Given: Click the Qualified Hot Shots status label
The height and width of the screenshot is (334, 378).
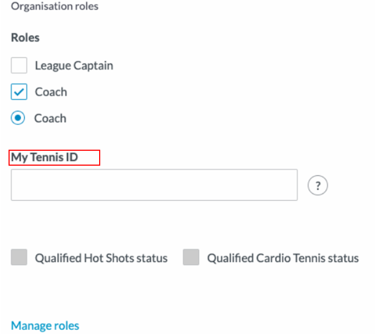Looking at the screenshot, I should [101, 258].
